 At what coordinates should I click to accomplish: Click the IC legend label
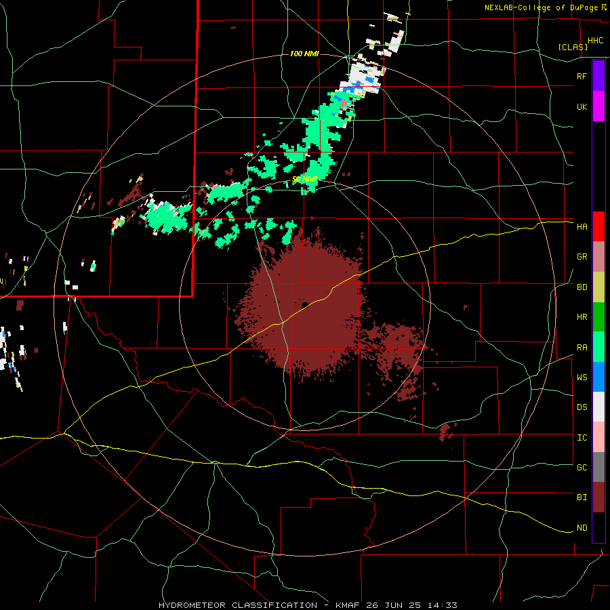point(582,438)
